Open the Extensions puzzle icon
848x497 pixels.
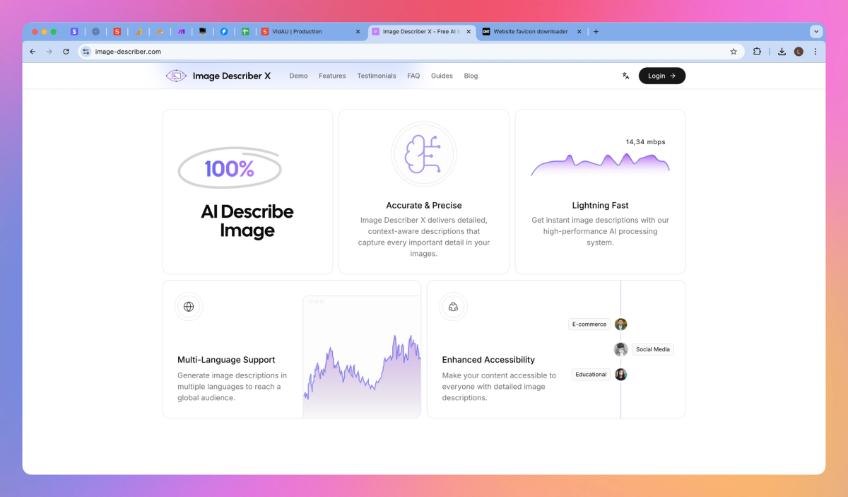tap(758, 52)
